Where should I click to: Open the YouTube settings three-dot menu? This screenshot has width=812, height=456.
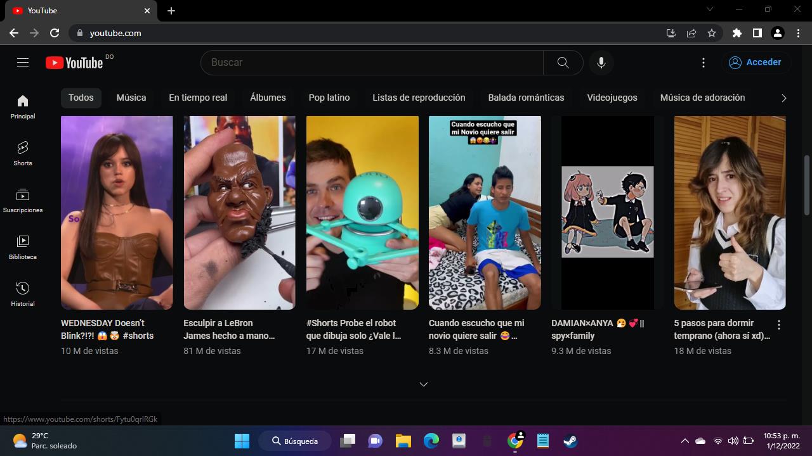pyautogui.click(x=703, y=62)
